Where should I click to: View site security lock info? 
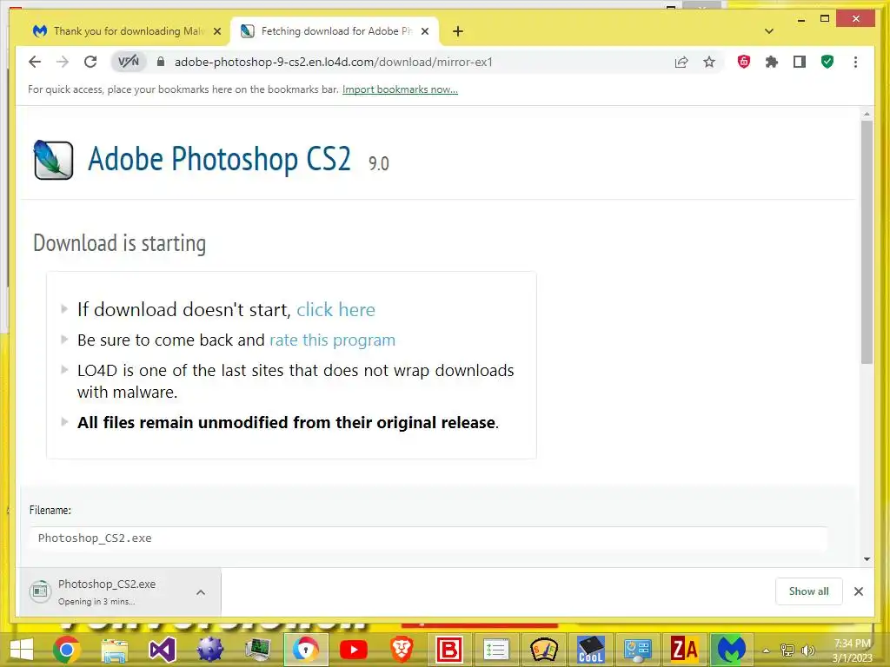[x=161, y=62]
